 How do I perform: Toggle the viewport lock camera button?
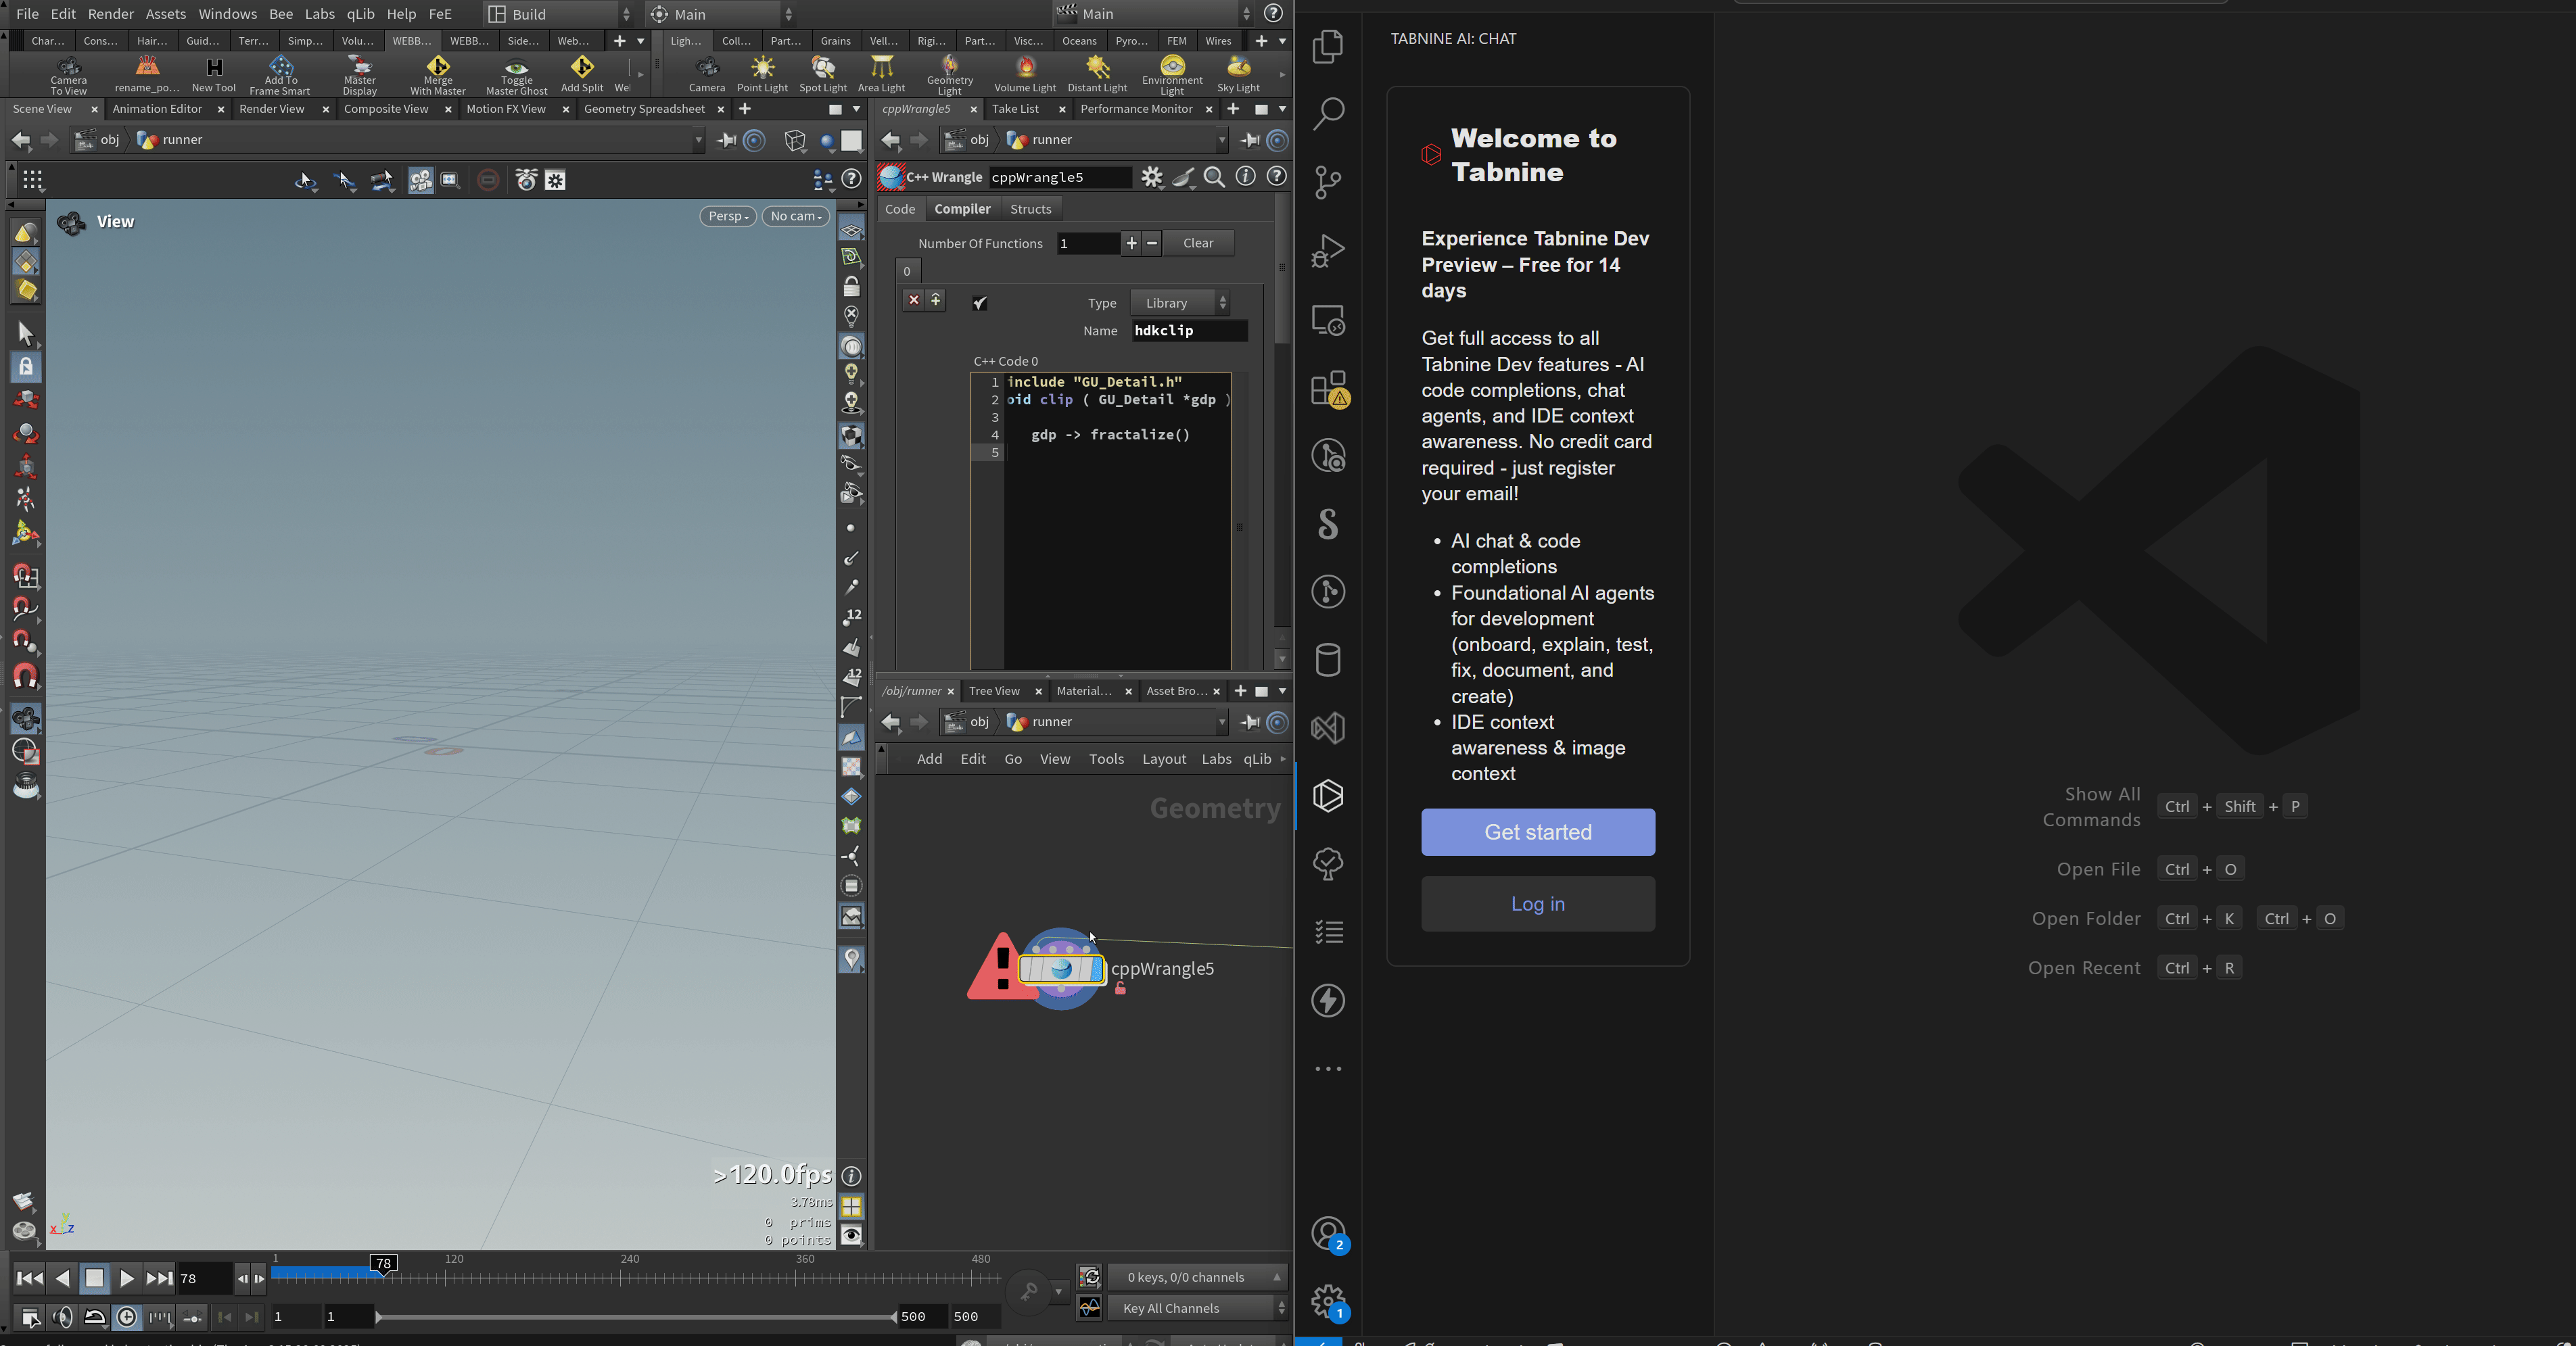tap(851, 287)
